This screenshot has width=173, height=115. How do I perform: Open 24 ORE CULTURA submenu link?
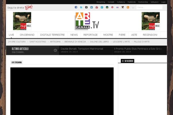pos(17,42)
